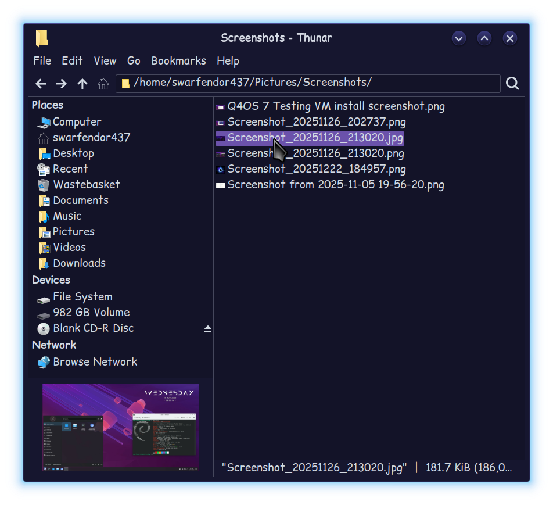
Task: Select Screenshot from 2025-11-05 19-56-20.png
Action: (335, 185)
